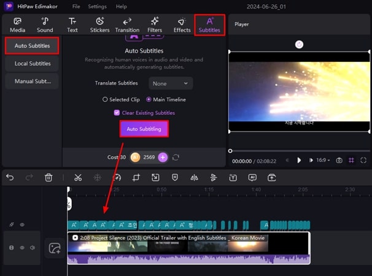
Task: Click the subtitle track link/magic icon
Action: click(x=12, y=224)
